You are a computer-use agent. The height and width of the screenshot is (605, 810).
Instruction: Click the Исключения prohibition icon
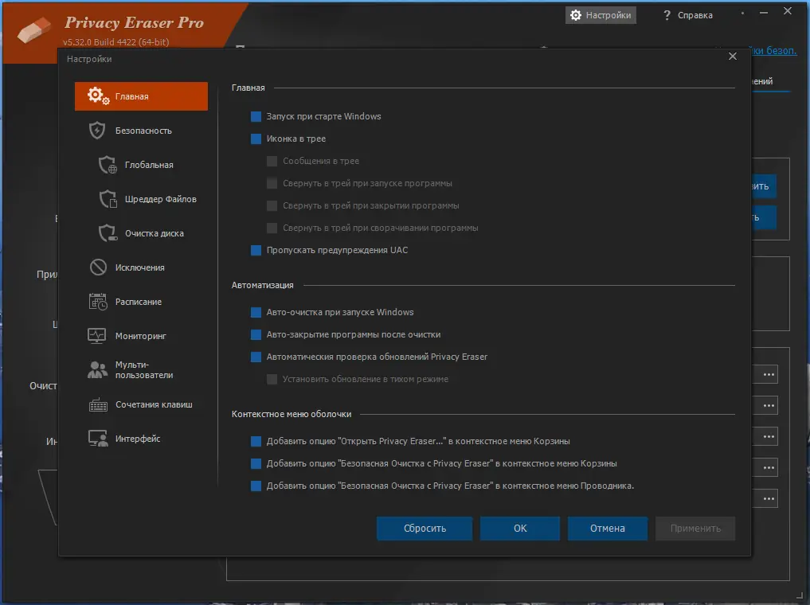(x=97, y=267)
